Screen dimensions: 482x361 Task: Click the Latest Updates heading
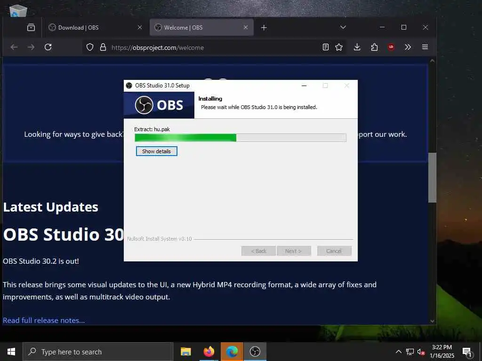pyautogui.click(x=51, y=207)
